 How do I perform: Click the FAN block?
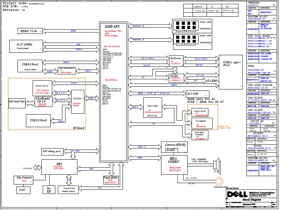click(23, 190)
